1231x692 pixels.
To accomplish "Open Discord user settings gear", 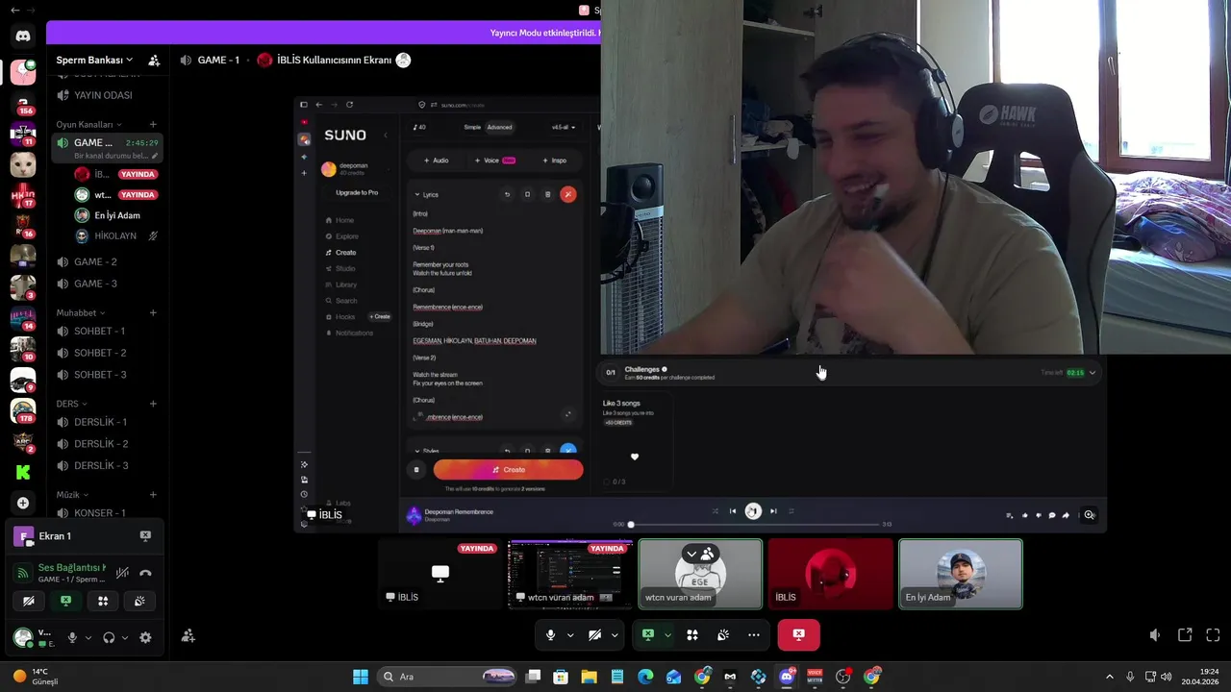I will 145,637.
